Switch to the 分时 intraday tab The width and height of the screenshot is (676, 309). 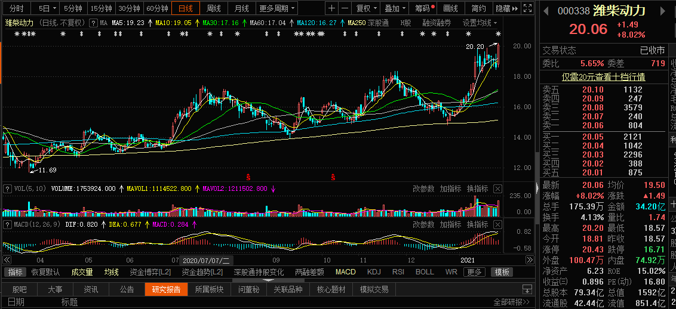click(16, 8)
